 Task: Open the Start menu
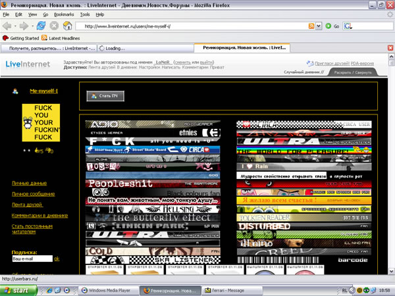(x=18, y=291)
